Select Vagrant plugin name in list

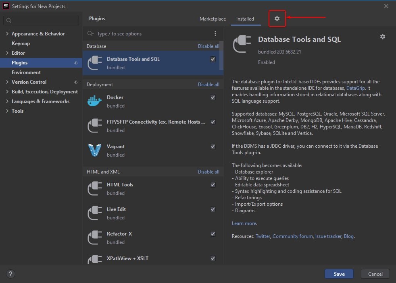pos(115,147)
